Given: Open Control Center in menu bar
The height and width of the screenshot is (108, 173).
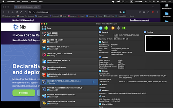Looking at the screenshot, I should 154,1.
